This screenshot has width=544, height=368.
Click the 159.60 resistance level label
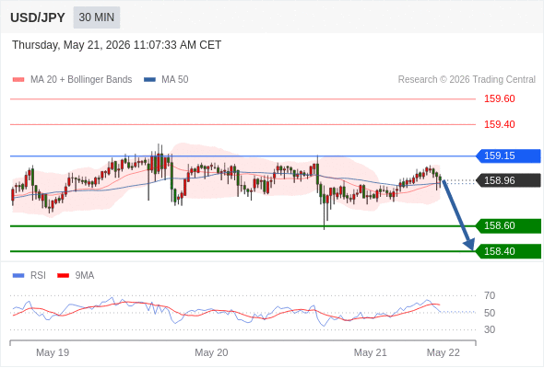(x=500, y=98)
